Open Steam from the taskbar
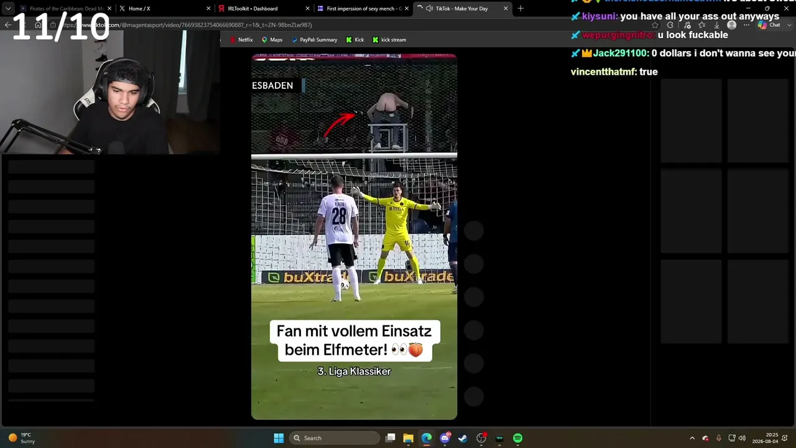Image resolution: width=796 pixels, height=448 pixels. click(463, 438)
